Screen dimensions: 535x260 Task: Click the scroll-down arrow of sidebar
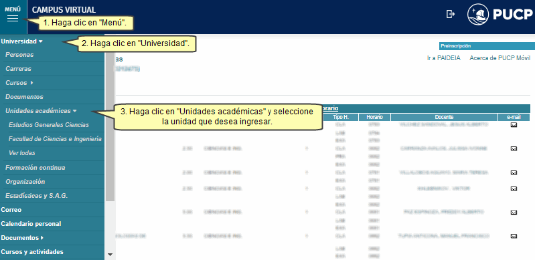110,254
